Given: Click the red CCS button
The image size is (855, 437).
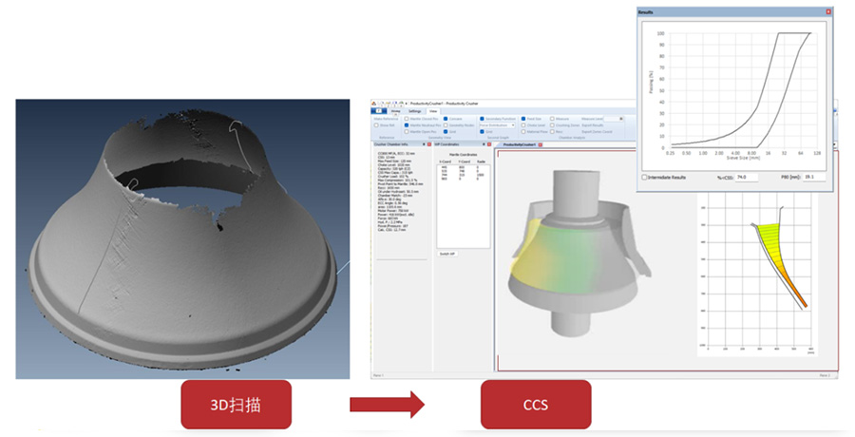Looking at the screenshot, I should click(x=536, y=404).
